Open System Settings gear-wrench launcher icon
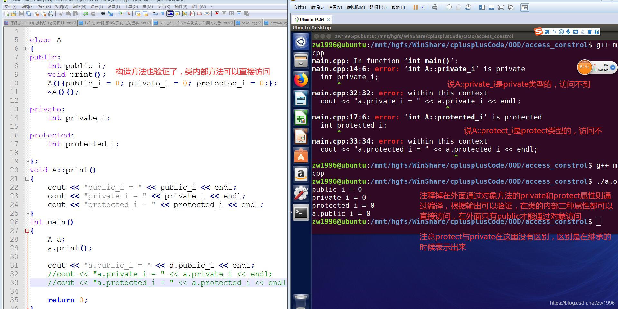Screen dimensions: 618x309 [x=301, y=194]
